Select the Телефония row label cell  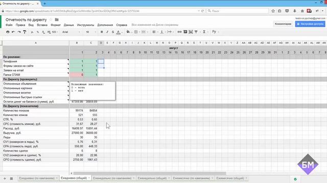click(x=36, y=62)
